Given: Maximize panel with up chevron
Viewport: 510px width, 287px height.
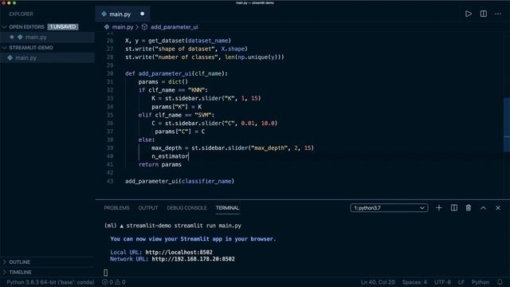Looking at the screenshot, I should (x=484, y=207).
